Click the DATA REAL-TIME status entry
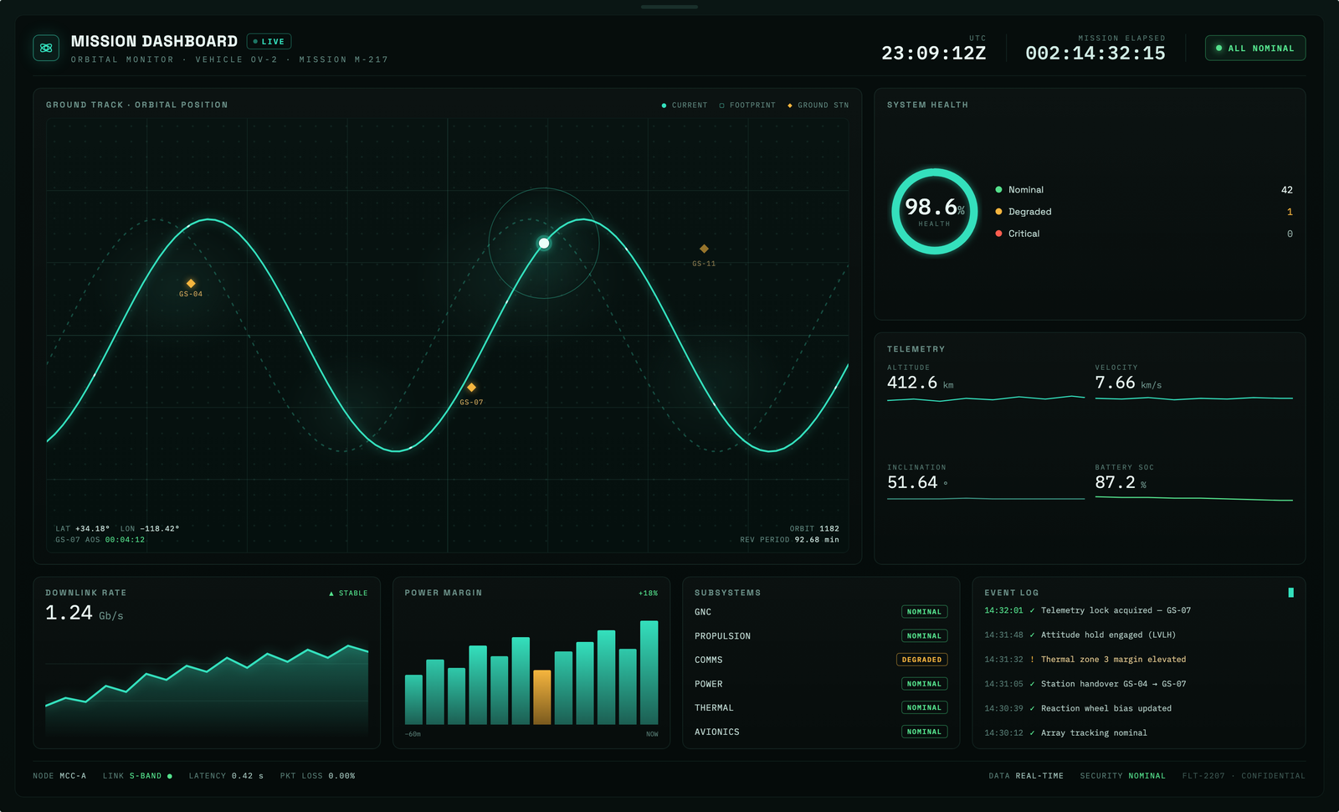 (1026, 776)
